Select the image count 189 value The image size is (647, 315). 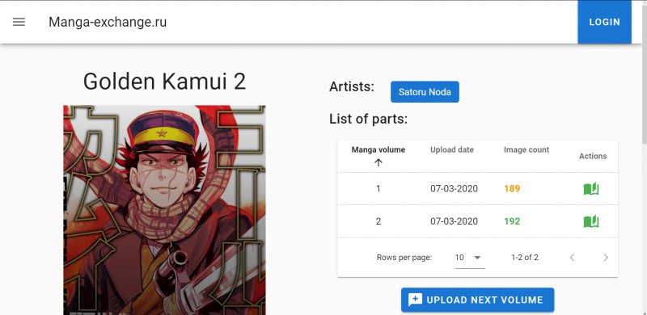[x=512, y=189]
